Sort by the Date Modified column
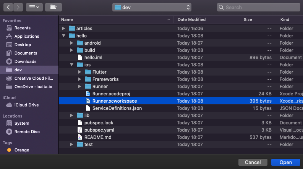Viewport: 303px width, 169px height. (x=206, y=19)
